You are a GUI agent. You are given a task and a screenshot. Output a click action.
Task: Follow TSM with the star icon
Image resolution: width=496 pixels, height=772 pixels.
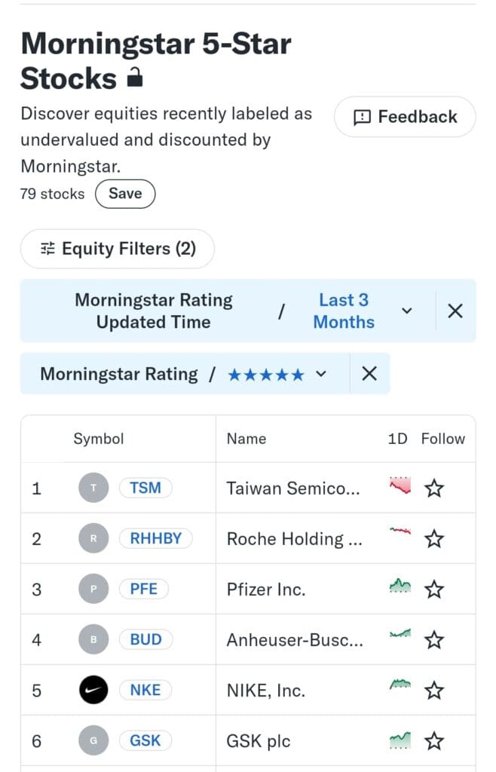click(434, 489)
